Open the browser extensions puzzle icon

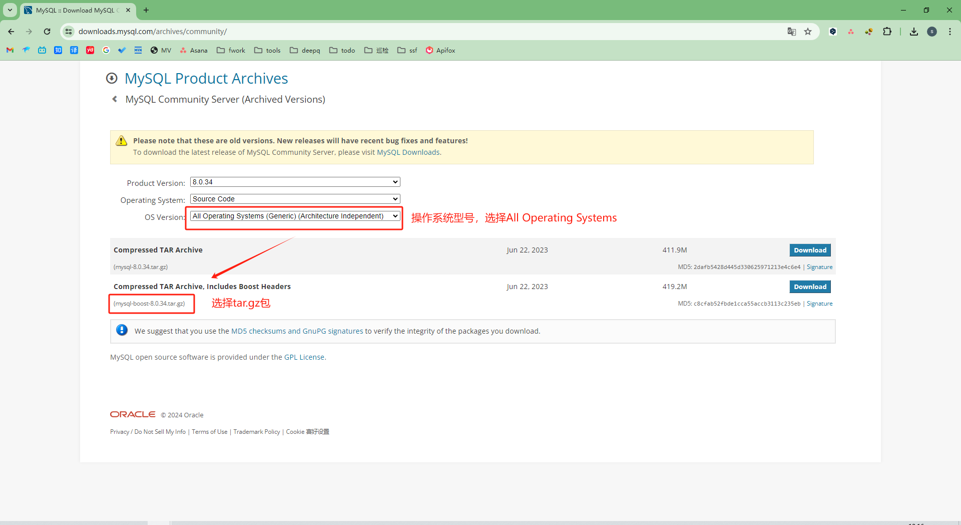887,32
